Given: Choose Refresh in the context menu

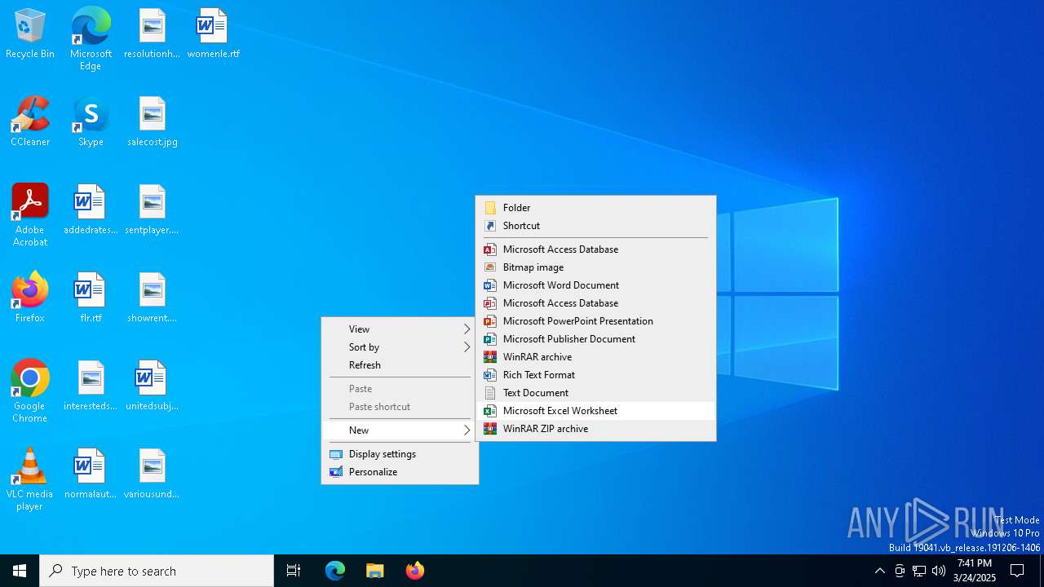Looking at the screenshot, I should pos(400,365).
